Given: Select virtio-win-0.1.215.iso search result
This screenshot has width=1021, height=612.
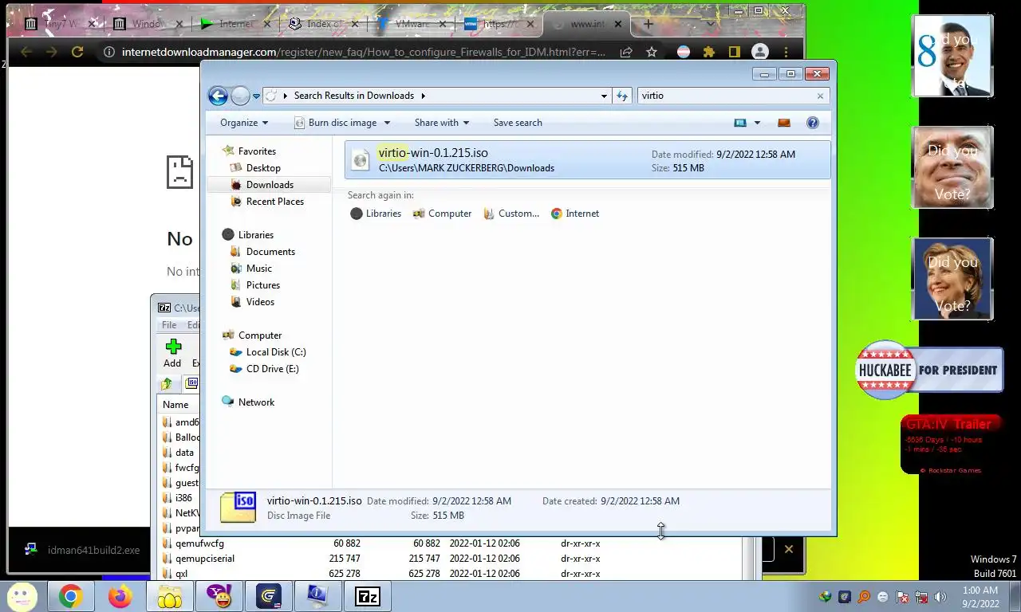Looking at the screenshot, I should click(588, 160).
